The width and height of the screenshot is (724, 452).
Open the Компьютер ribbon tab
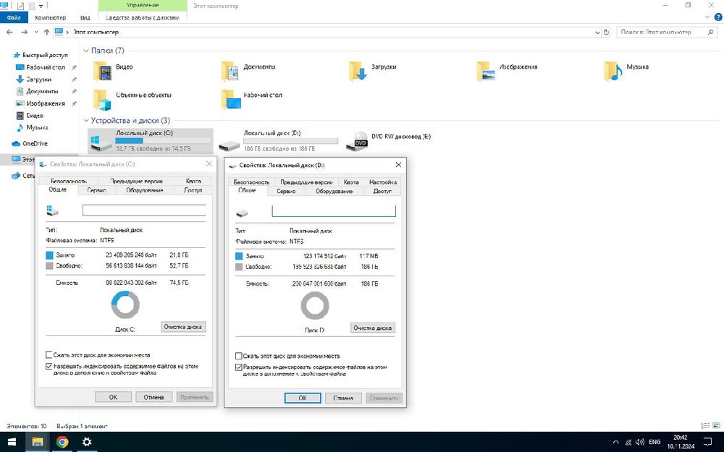coord(51,17)
